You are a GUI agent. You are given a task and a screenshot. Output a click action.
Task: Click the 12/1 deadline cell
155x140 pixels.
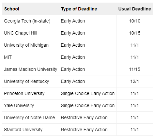134,81
